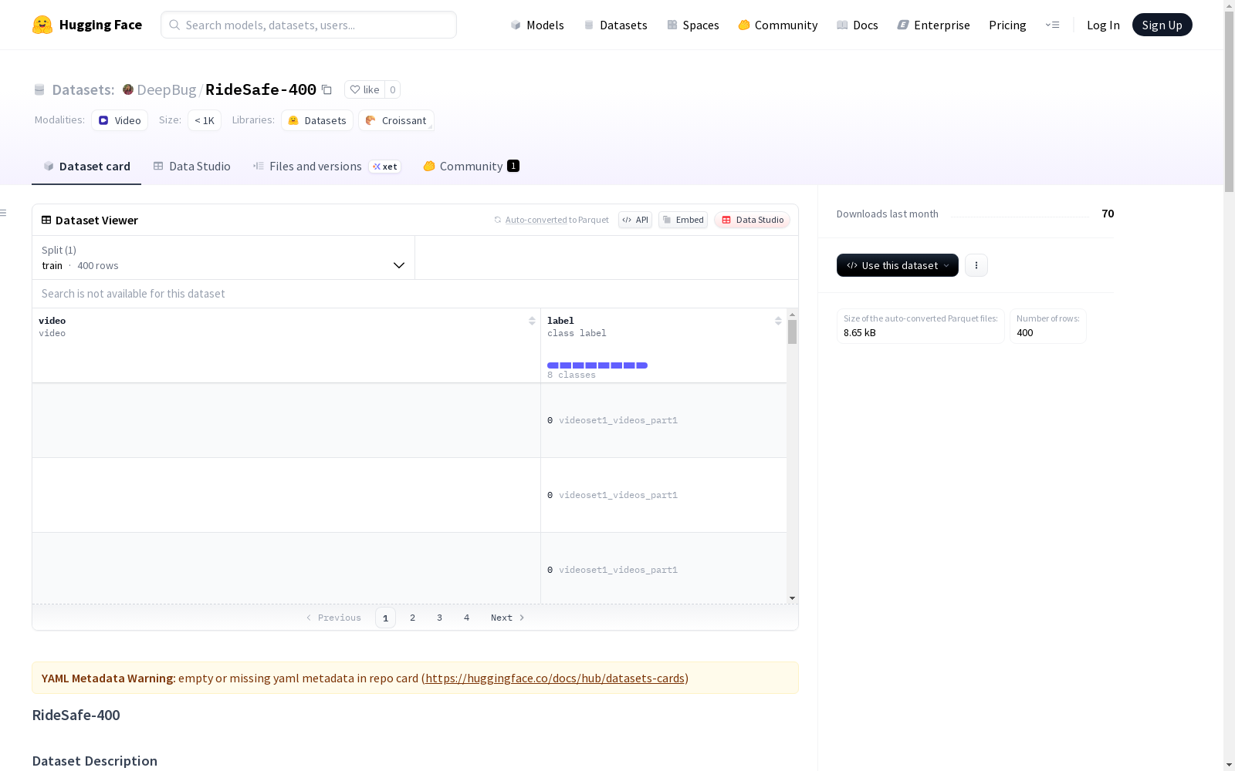Open Community in top navigation
1235x771 pixels.
(778, 25)
